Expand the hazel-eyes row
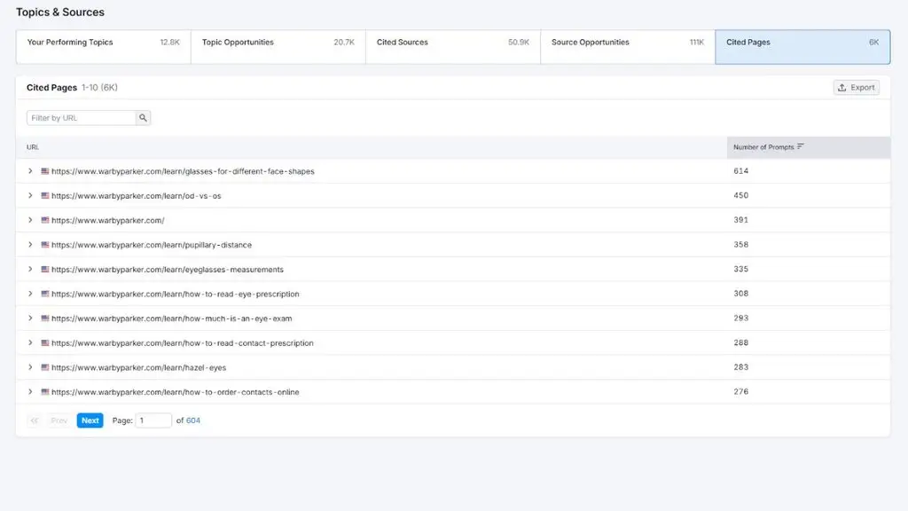908x511 pixels. [30, 367]
